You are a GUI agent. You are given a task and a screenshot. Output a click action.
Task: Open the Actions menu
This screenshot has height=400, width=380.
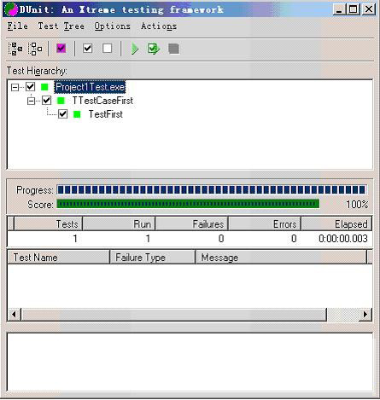point(159,26)
